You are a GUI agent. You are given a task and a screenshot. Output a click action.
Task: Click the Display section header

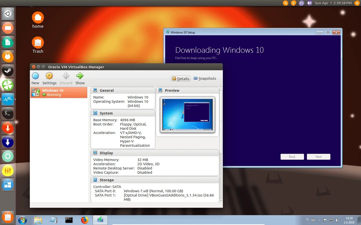coord(155,153)
